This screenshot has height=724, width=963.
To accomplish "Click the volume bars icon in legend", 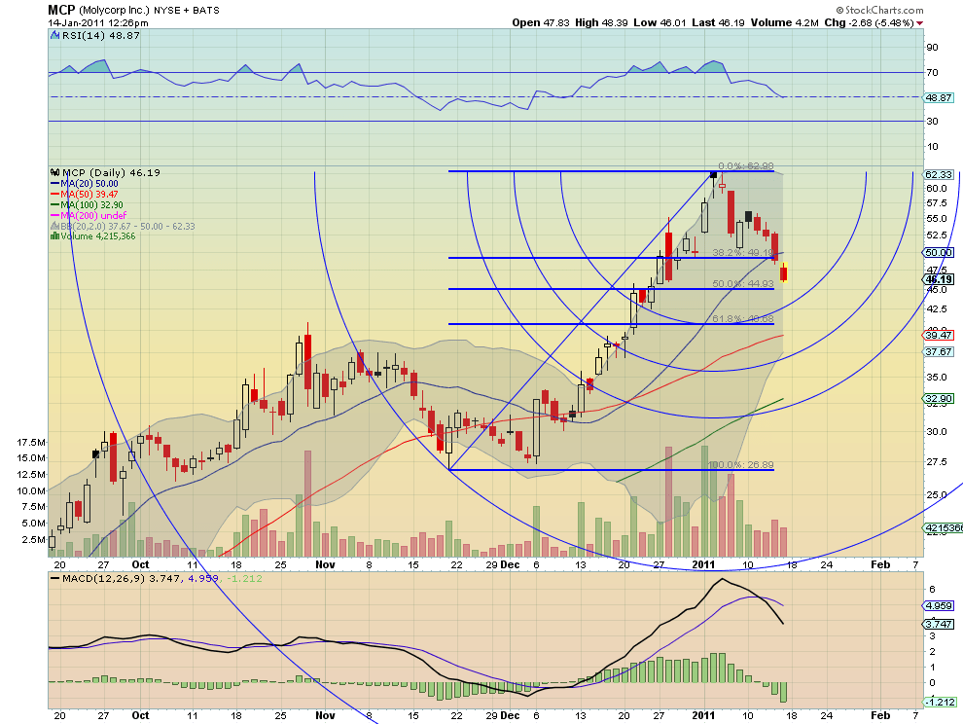I will pyautogui.click(x=55, y=236).
